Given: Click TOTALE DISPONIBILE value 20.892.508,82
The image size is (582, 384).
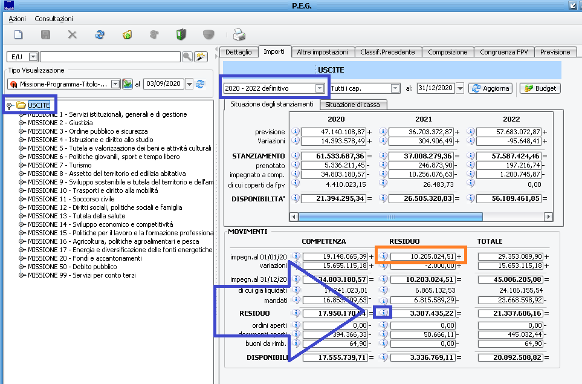Looking at the screenshot, I should [511, 357].
